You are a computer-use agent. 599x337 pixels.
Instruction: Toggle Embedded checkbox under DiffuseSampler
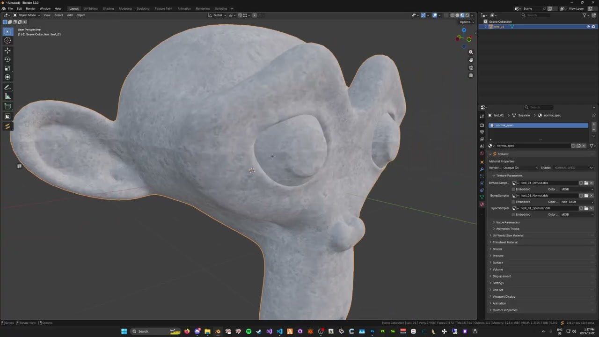[x=513, y=189]
